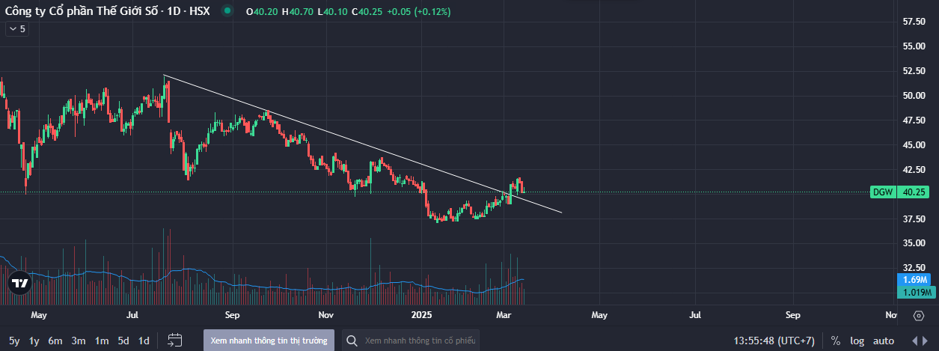Select the 1d time range
The image size is (939, 351).
point(144,341)
